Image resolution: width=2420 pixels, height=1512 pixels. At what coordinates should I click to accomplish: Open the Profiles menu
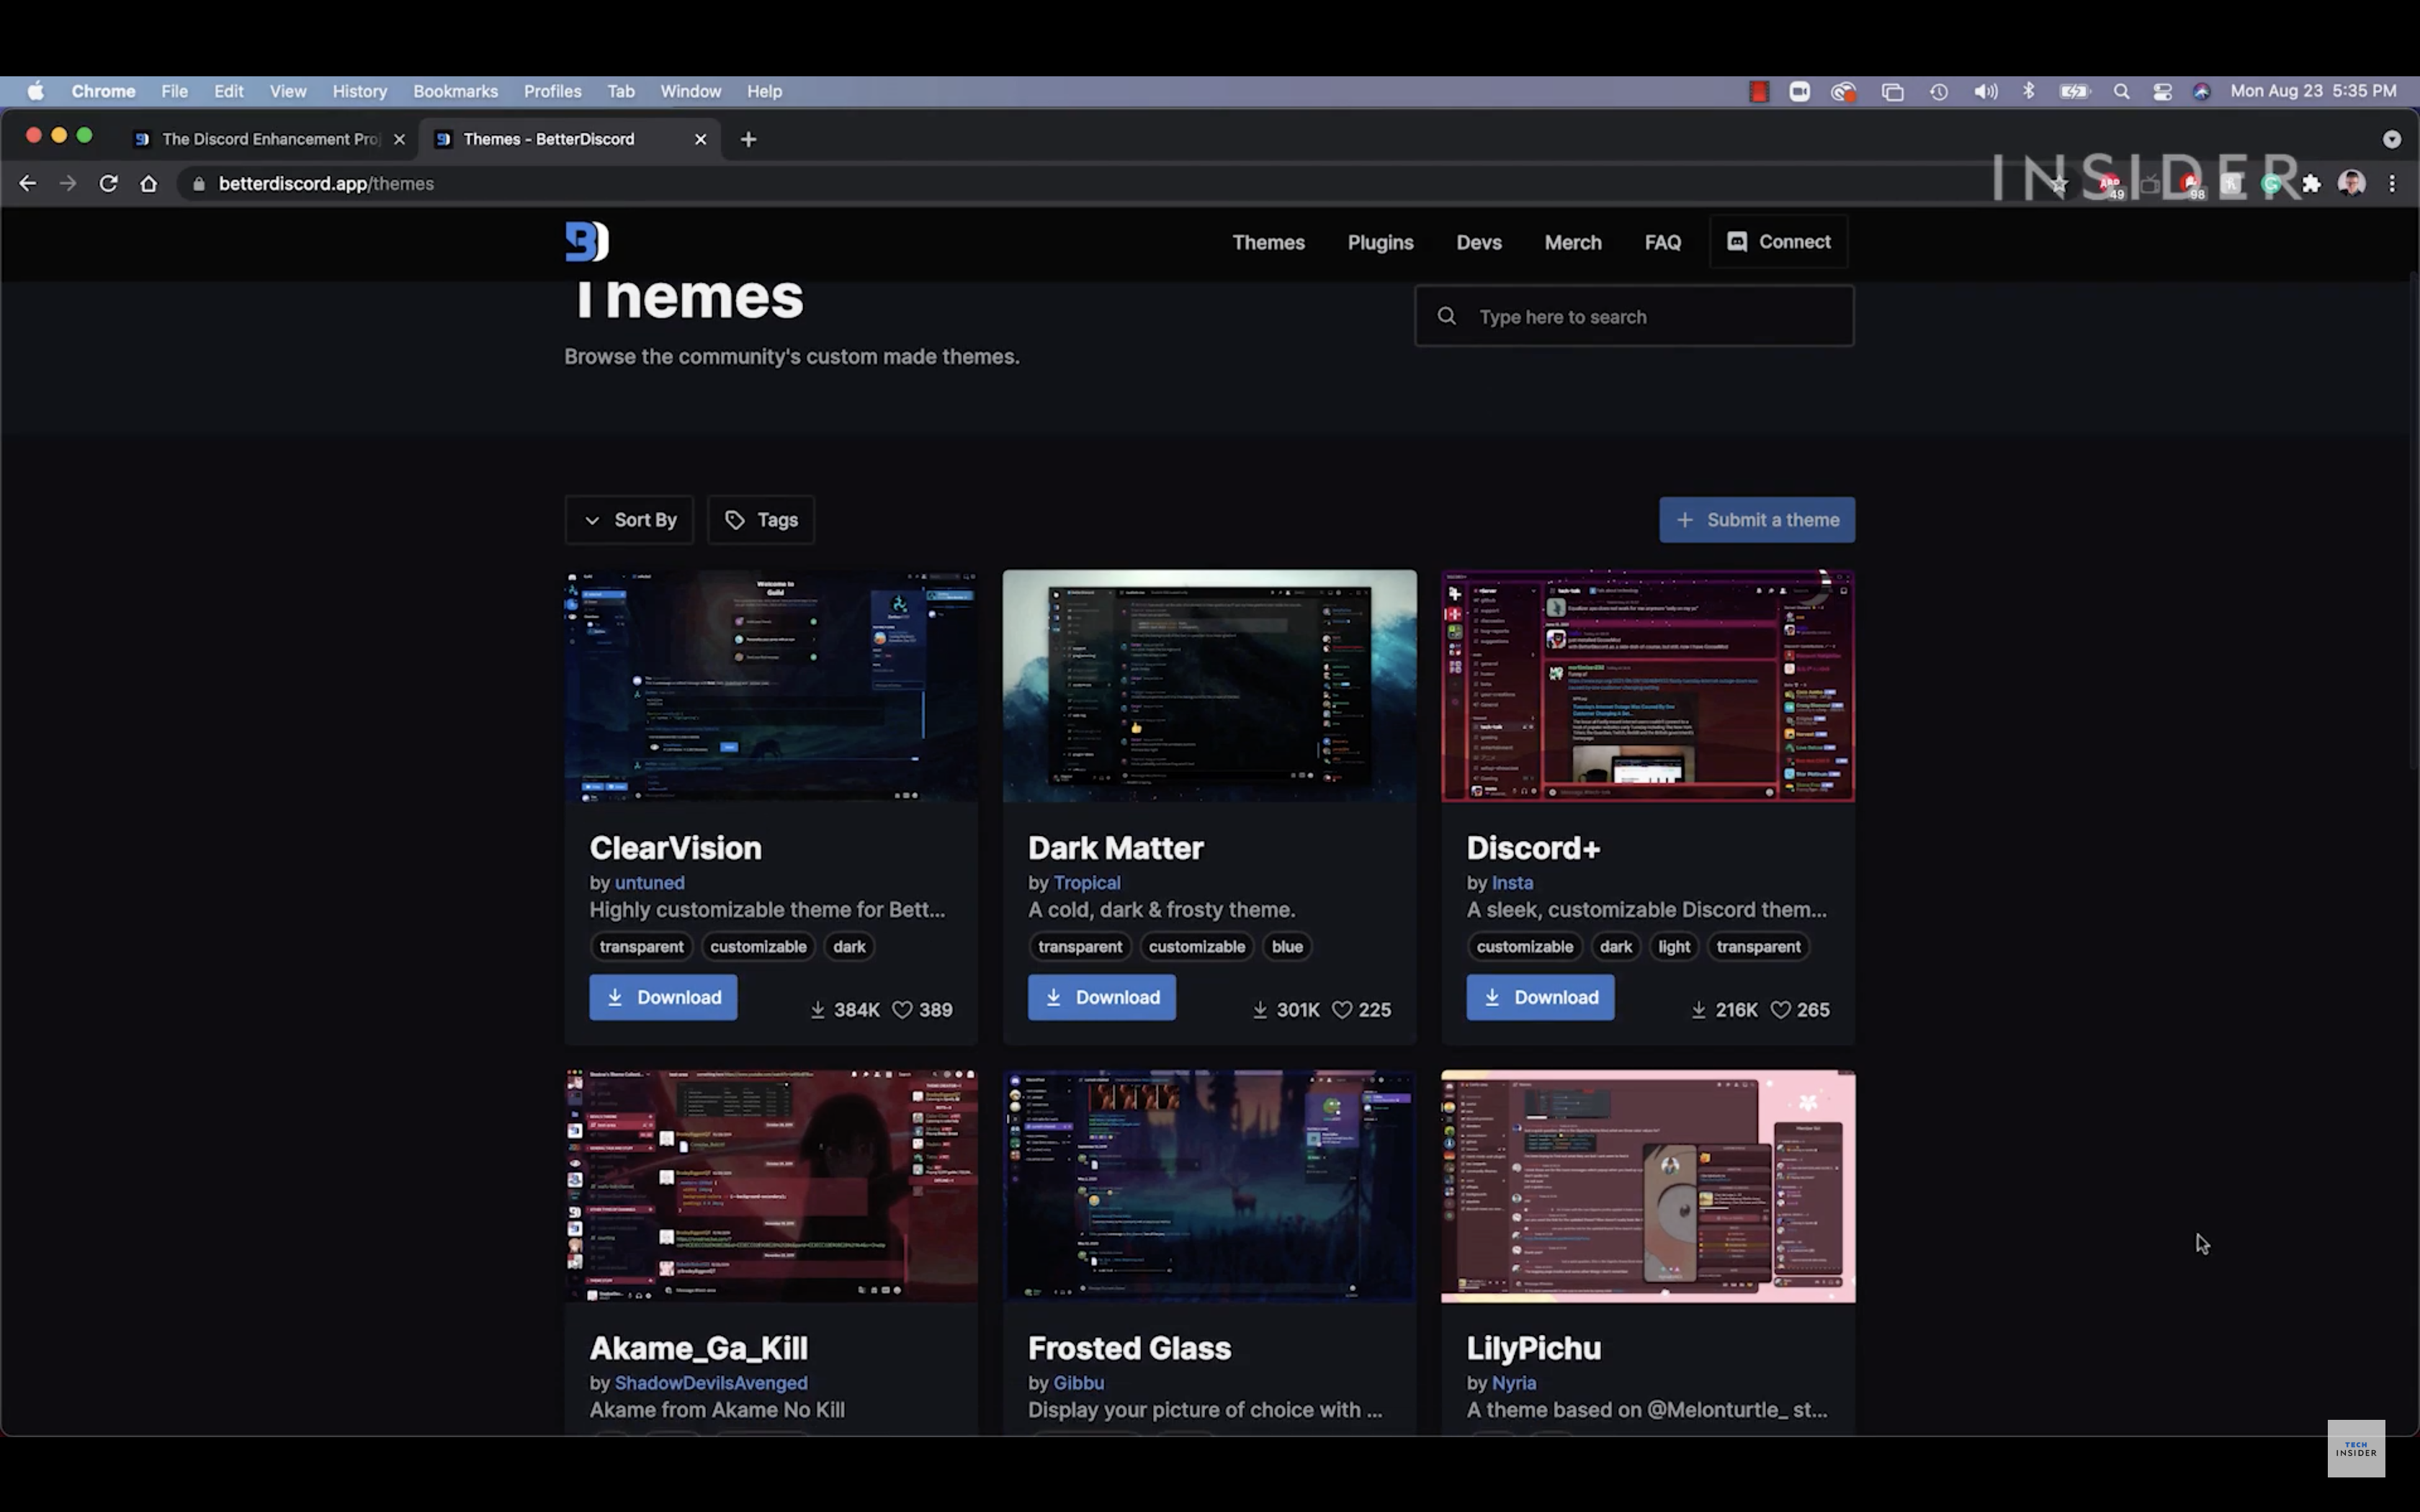[552, 91]
